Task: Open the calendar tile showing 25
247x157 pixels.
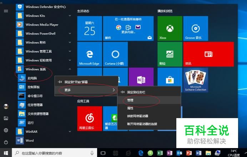Action: coord(90,28)
